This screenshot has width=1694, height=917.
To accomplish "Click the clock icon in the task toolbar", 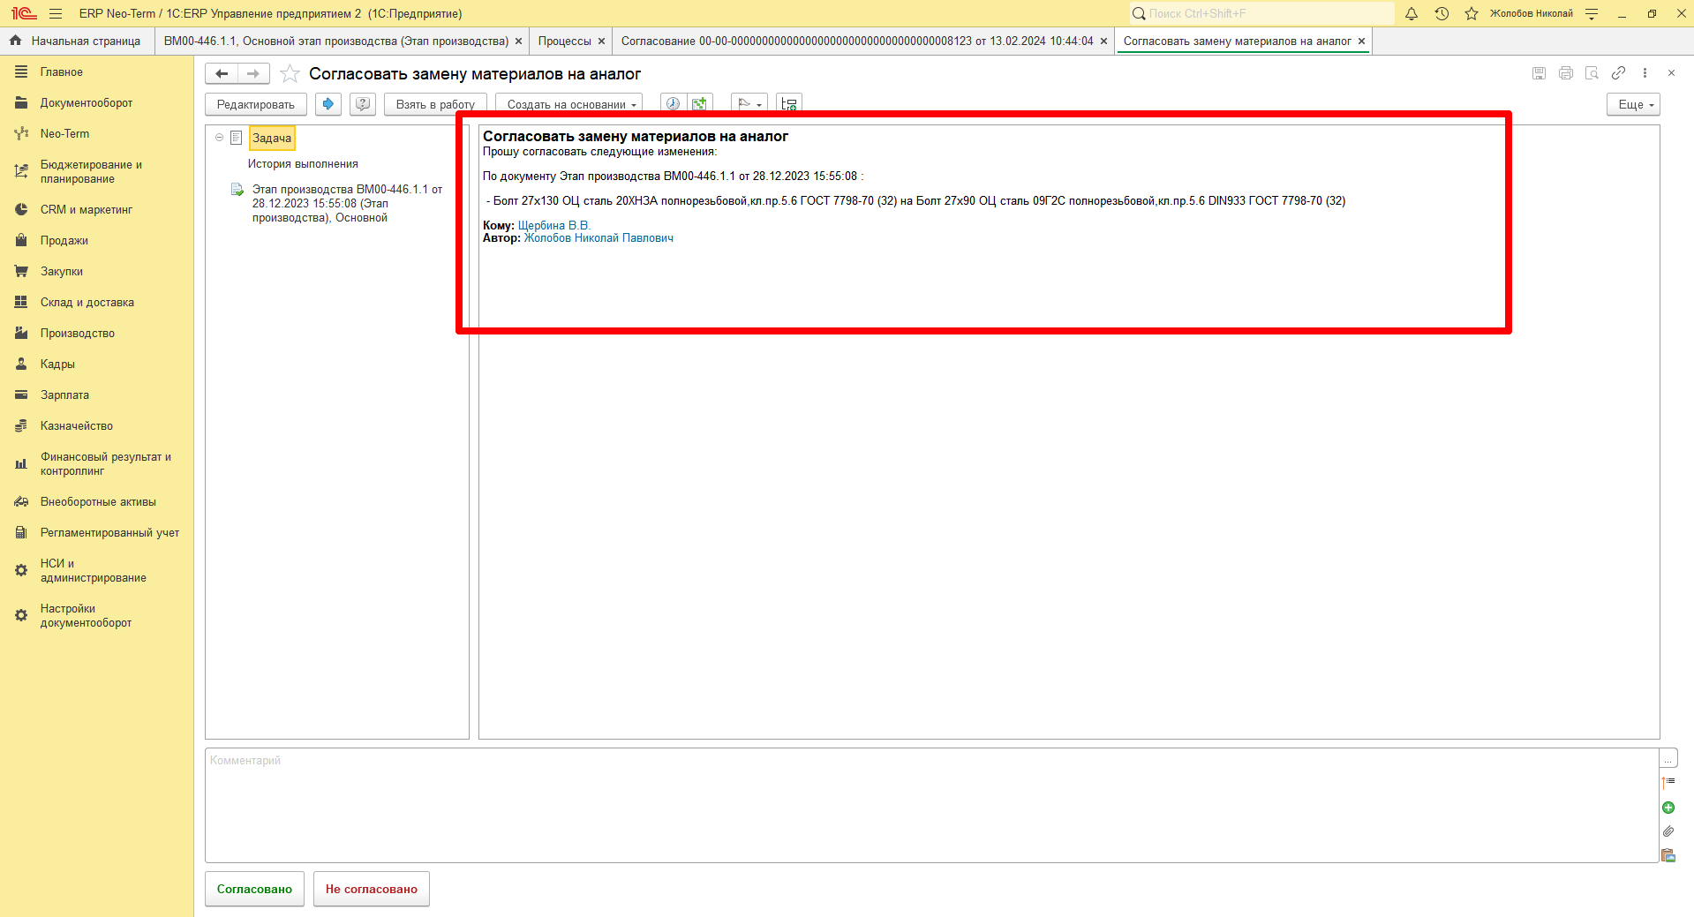I will [x=673, y=104].
